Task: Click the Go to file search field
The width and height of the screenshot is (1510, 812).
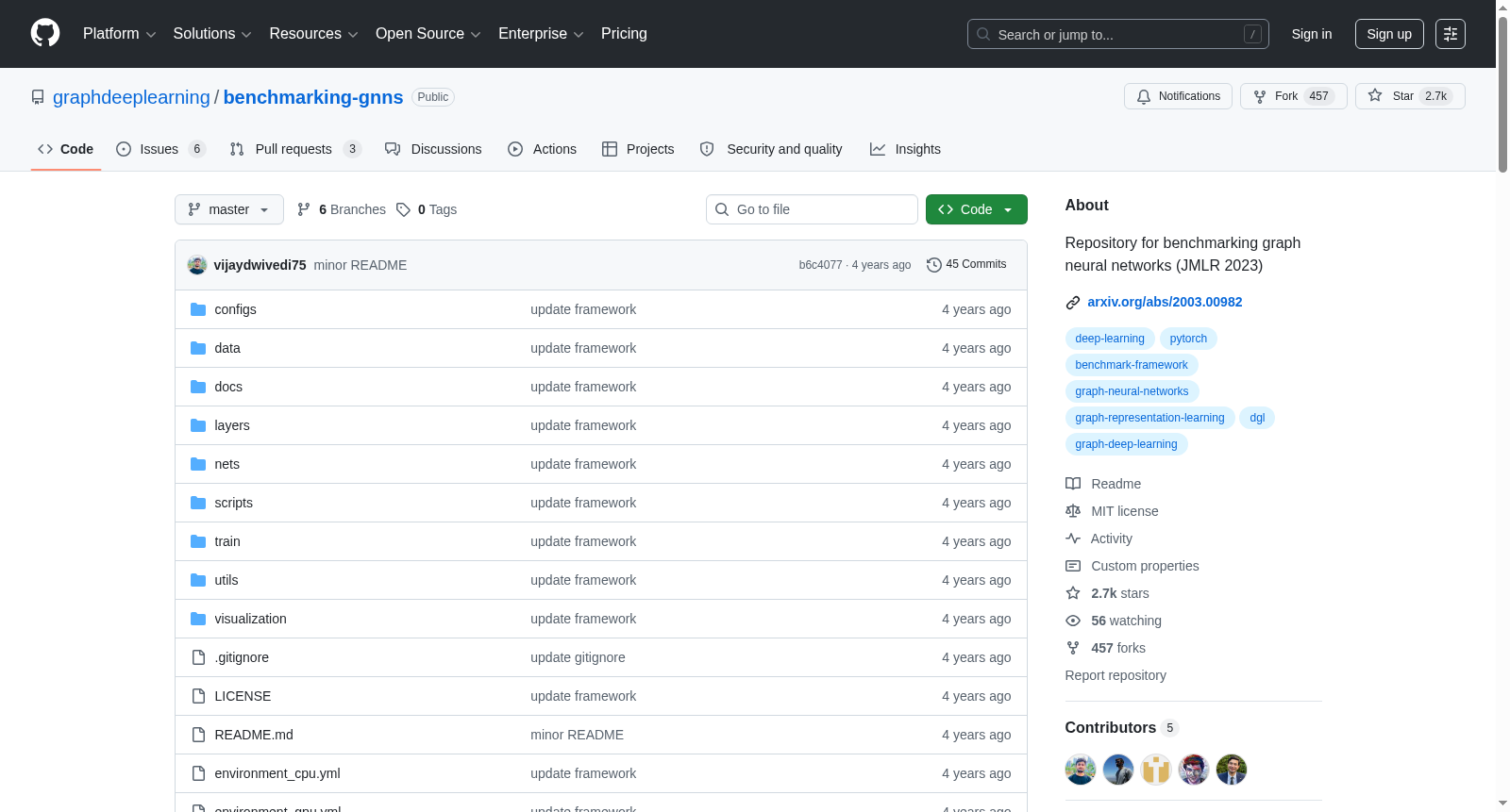Action: (x=812, y=209)
